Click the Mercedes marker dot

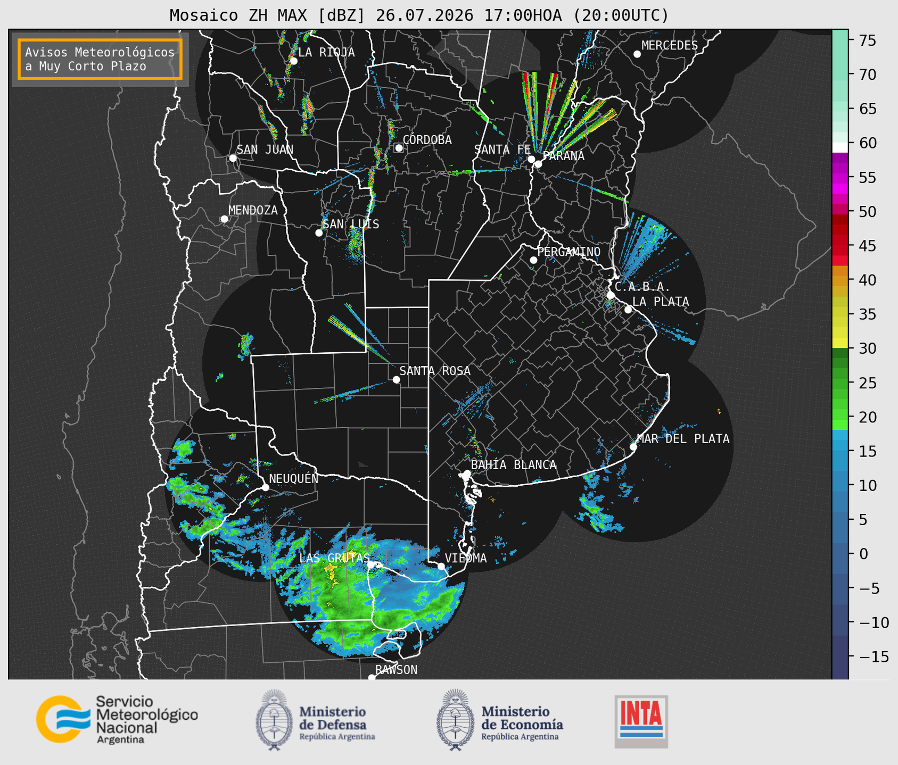click(x=637, y=54)
